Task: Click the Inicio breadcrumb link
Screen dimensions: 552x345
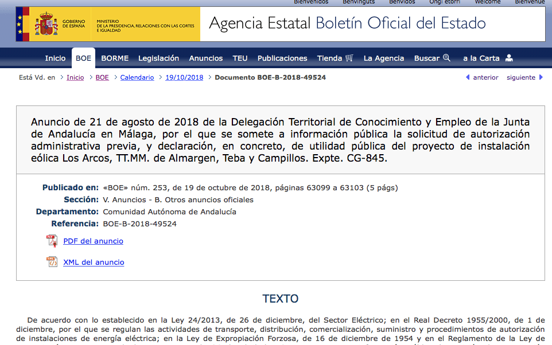Action: tap(75, 77)
